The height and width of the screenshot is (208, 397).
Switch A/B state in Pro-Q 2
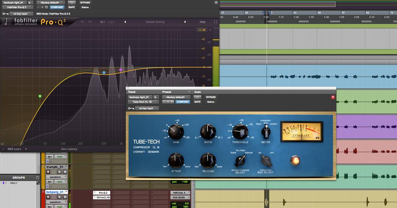point(103,22)
